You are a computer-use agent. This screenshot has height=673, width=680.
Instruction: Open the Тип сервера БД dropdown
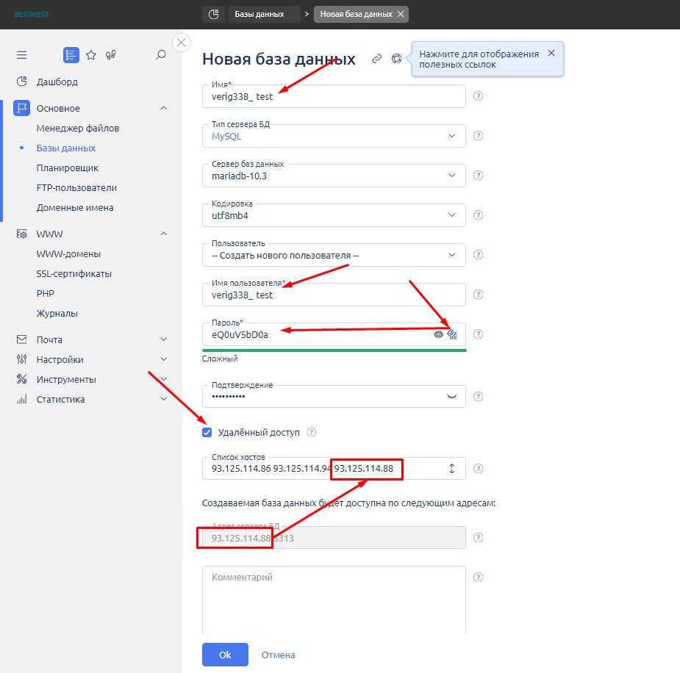pyautogui.click(x=334, y=136)
